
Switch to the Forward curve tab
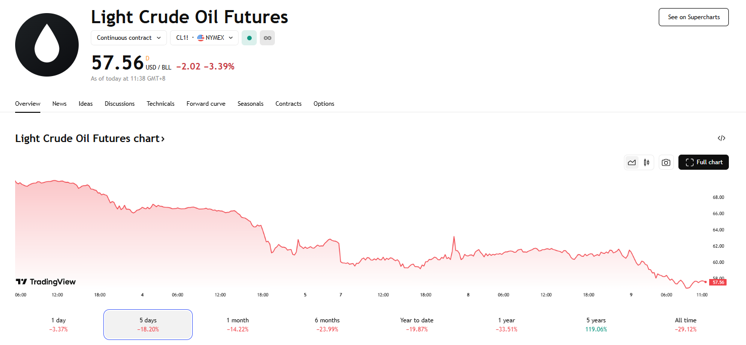click(x=206, y=104)
